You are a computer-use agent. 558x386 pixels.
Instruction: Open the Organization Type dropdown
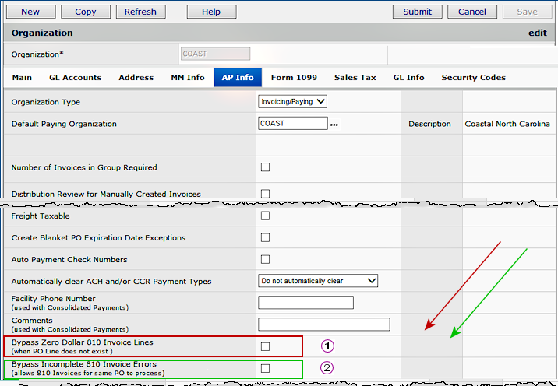pos(292,101)
